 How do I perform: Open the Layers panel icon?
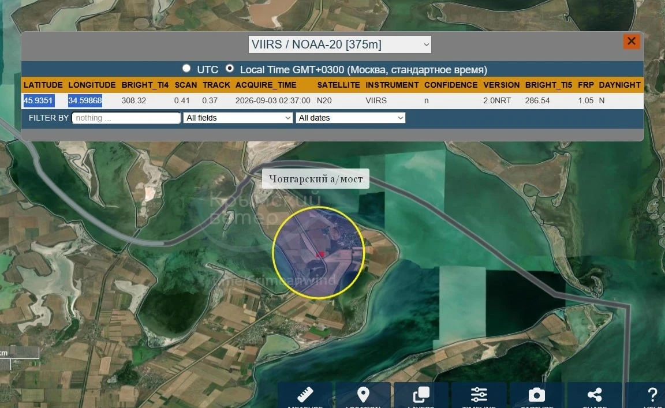pos(421,395)
